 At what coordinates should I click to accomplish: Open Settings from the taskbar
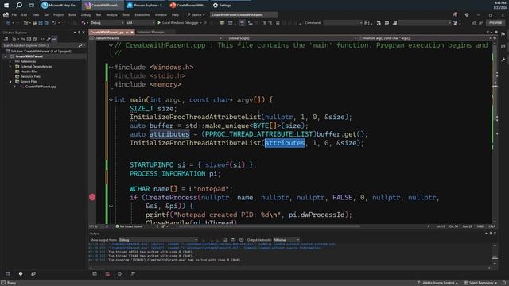click(x=222, y=5)
